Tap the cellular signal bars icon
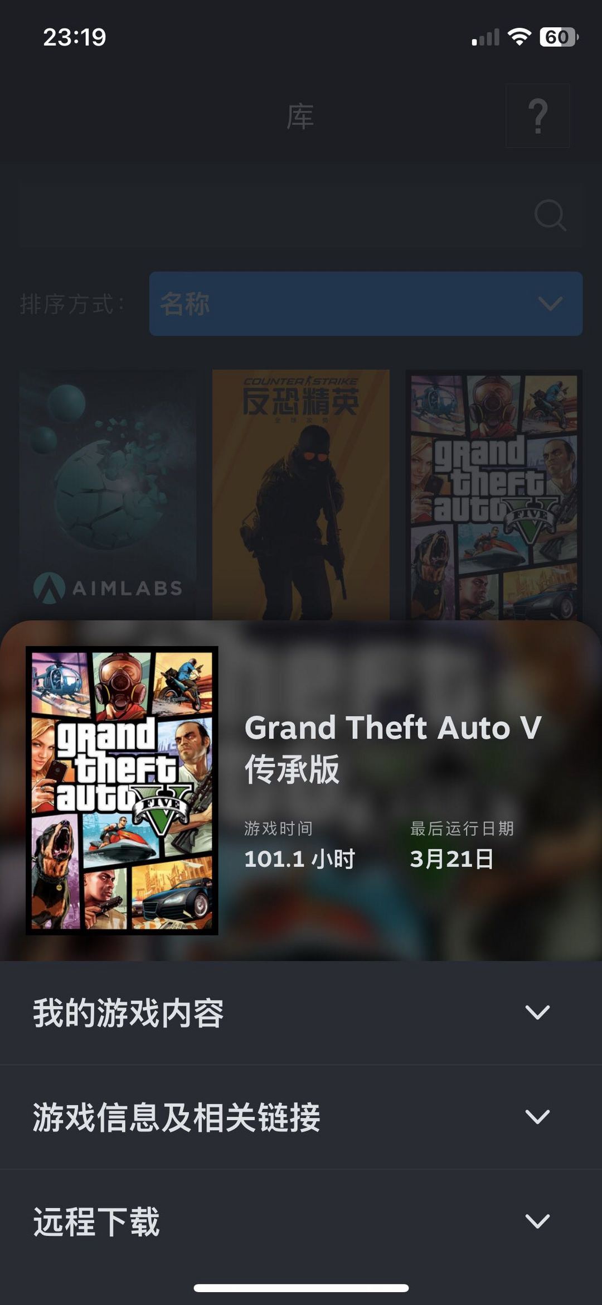 pyautogui.click(x=486, y=37)
